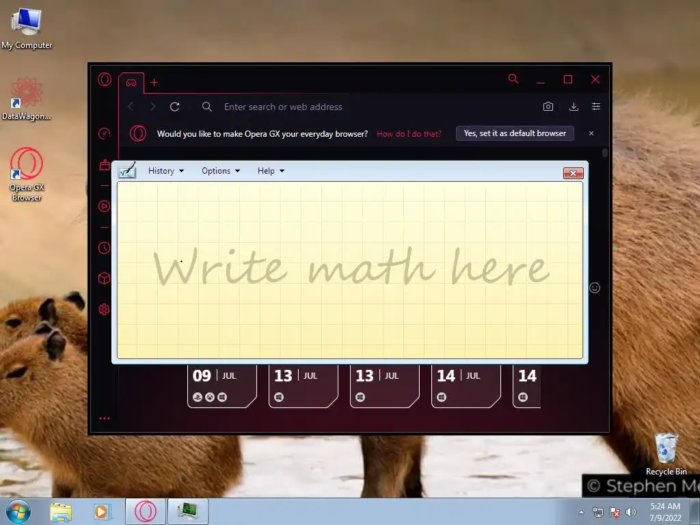Reload the page in Opera GX
700x525 pixels.
coord(174,107)
